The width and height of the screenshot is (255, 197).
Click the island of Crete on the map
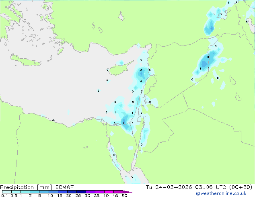tap(25, 60)
